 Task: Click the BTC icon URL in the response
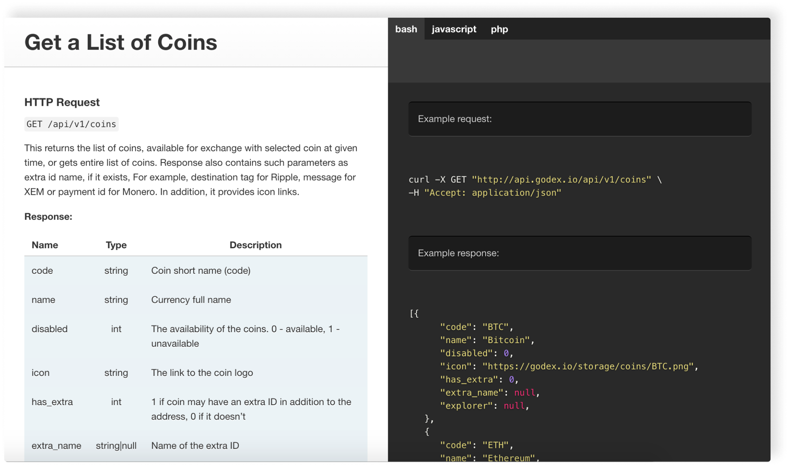coord(587,366)
